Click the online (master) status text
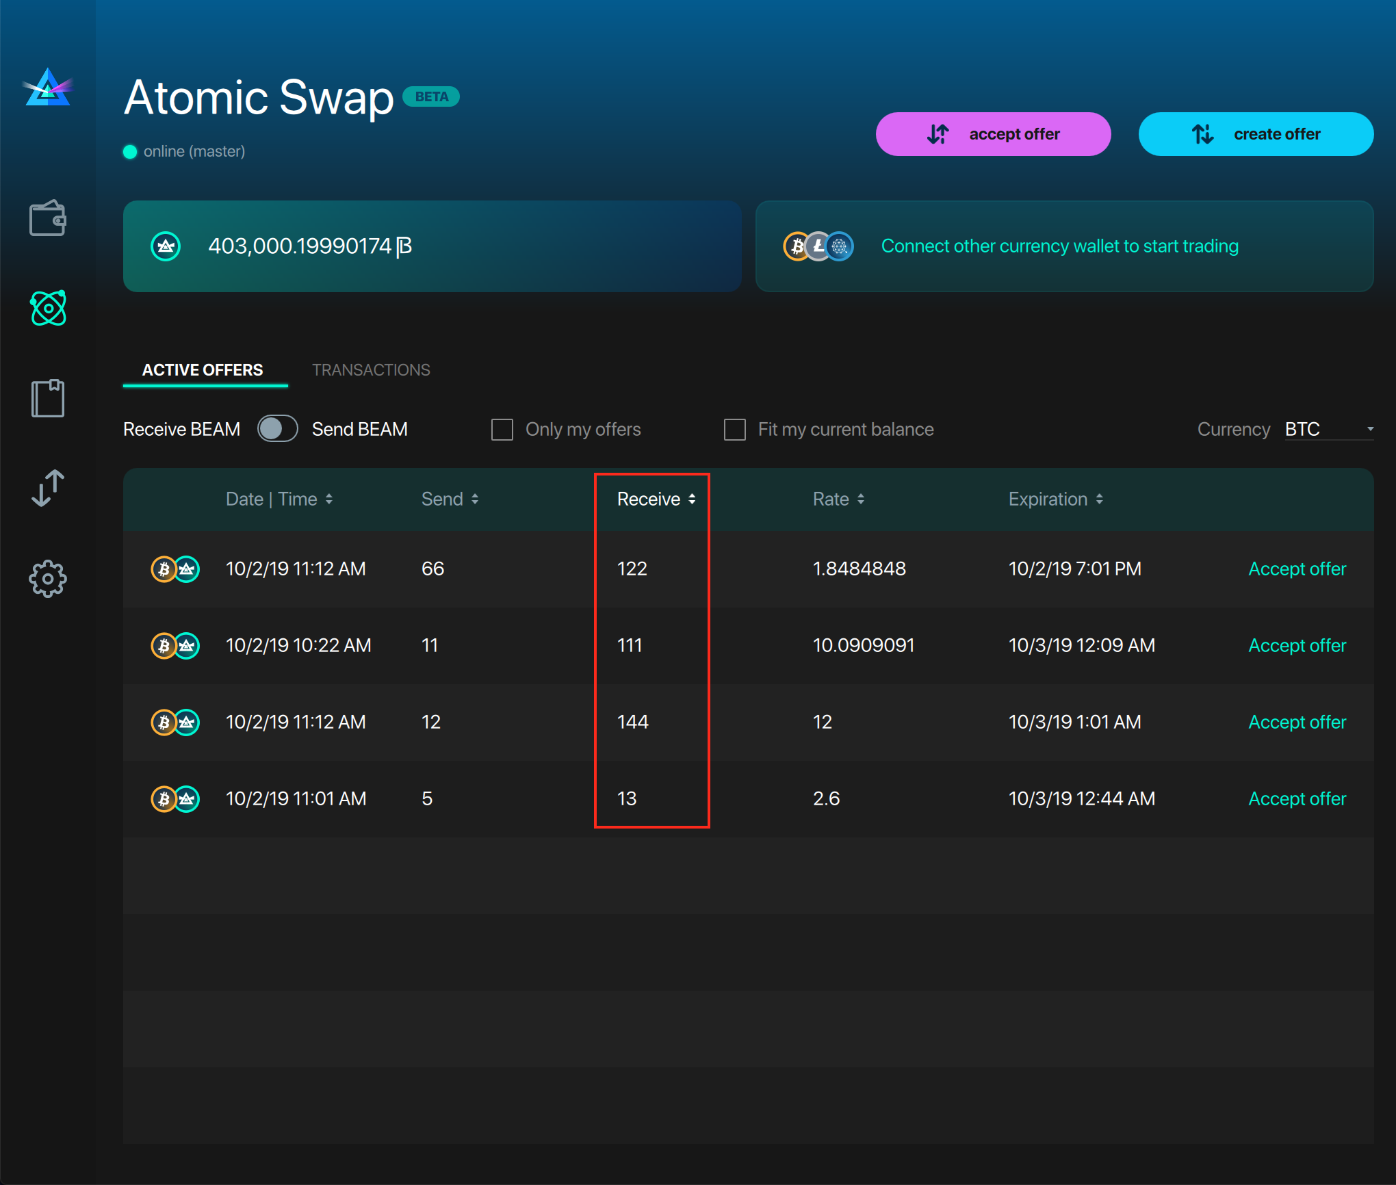 tap(194, 151)
